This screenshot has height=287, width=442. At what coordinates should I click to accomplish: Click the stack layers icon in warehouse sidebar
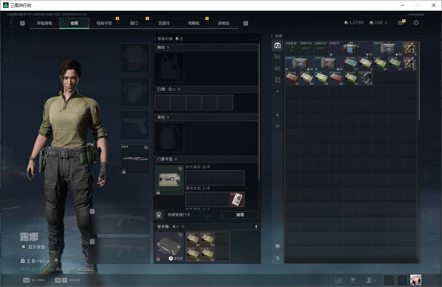[x=278, y=246]
